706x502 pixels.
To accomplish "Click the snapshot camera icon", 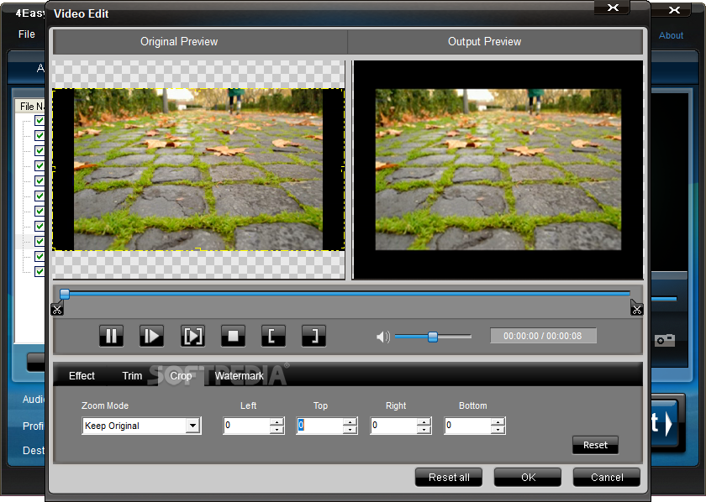I will (664, 340).
